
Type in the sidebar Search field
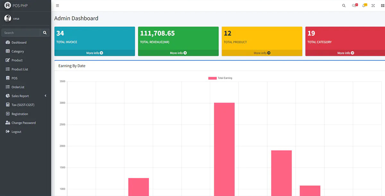(21, 33)
